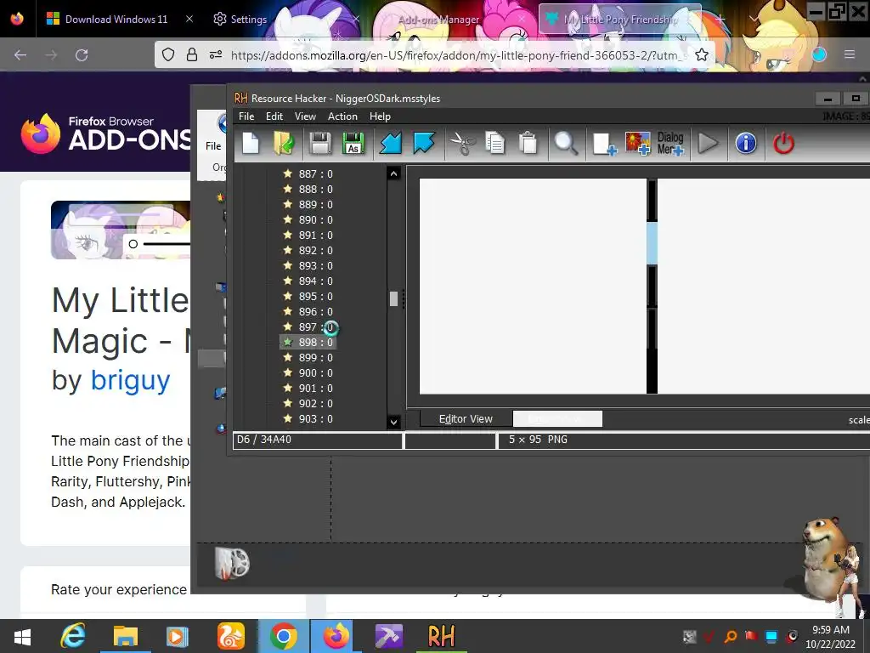This screenshot has height=653, width=870.
Task: Create a new file in Resource Hacker
Action: (x=251, y=143)
